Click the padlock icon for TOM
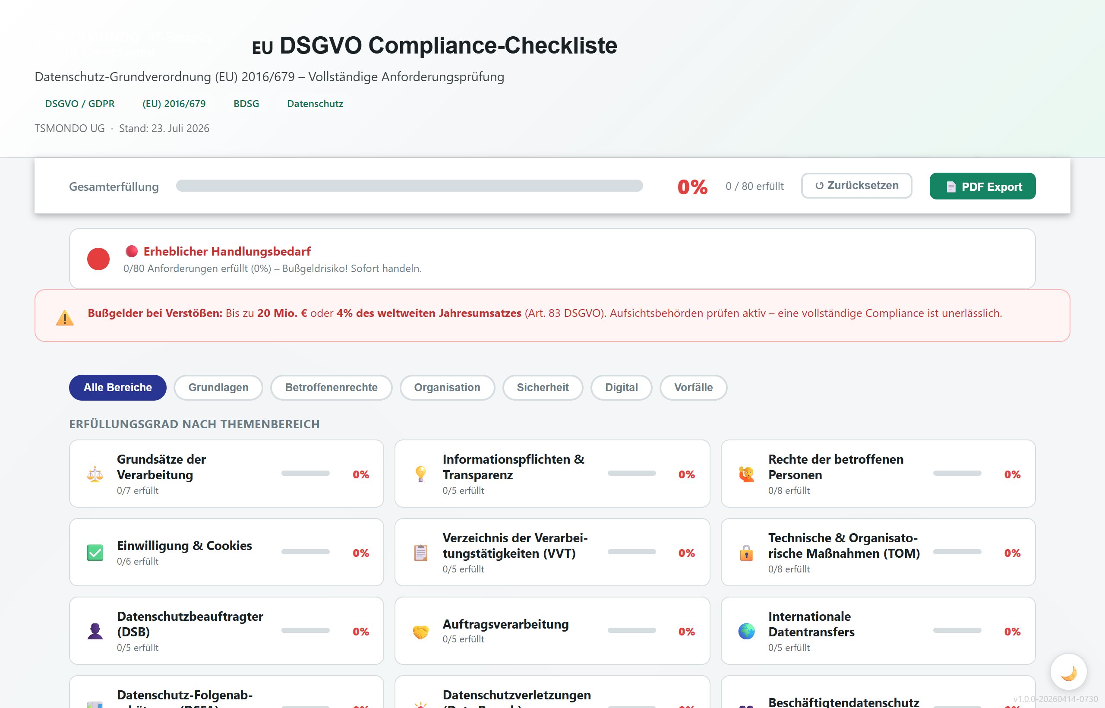1105x708 pixels. pos(746,553)
